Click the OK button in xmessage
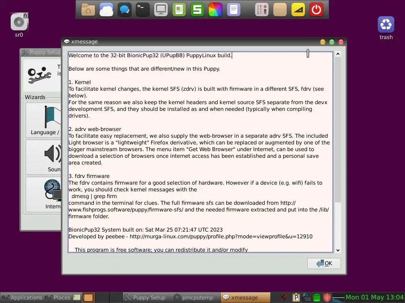 coord(324,263)
